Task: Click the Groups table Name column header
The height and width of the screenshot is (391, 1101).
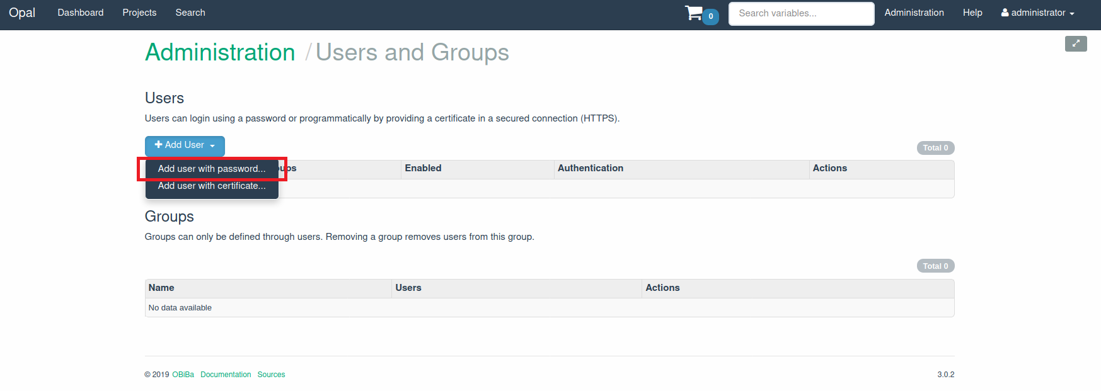Action: pos(161,288)
